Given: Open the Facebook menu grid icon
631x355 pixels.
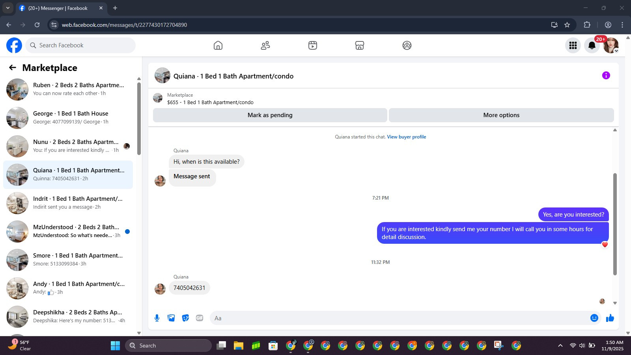Looking at the screenshot, I should pyautogui.click(x=573, y=45).
